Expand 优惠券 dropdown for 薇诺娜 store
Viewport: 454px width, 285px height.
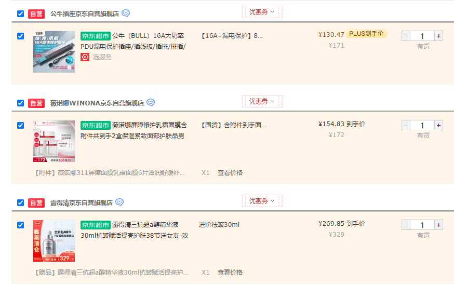coord(262,101)
